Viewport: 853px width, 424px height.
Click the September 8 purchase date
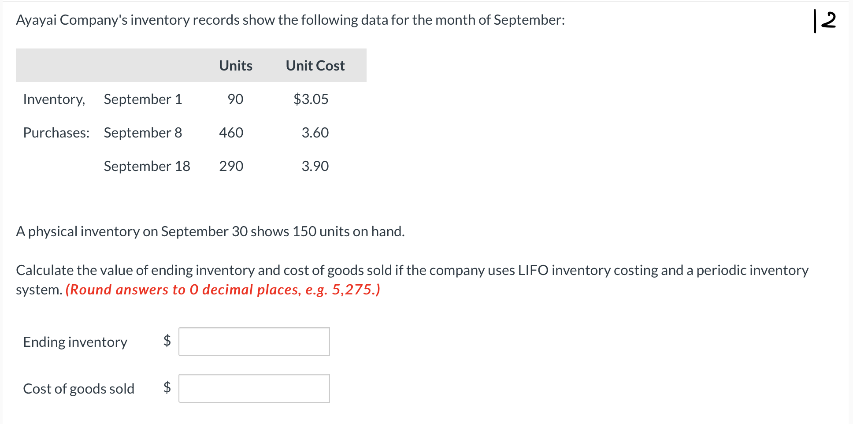pos(143,133)
